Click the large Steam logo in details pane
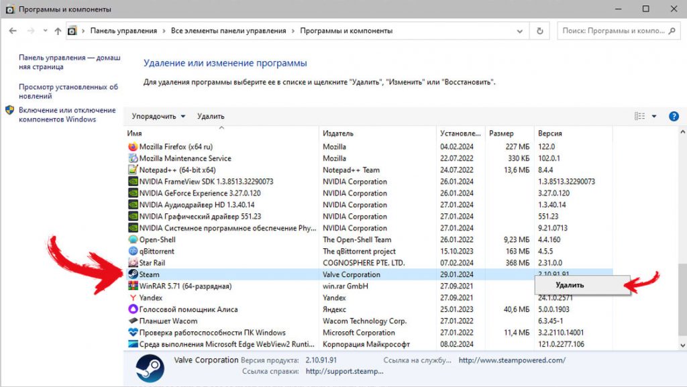 point(150,368)
